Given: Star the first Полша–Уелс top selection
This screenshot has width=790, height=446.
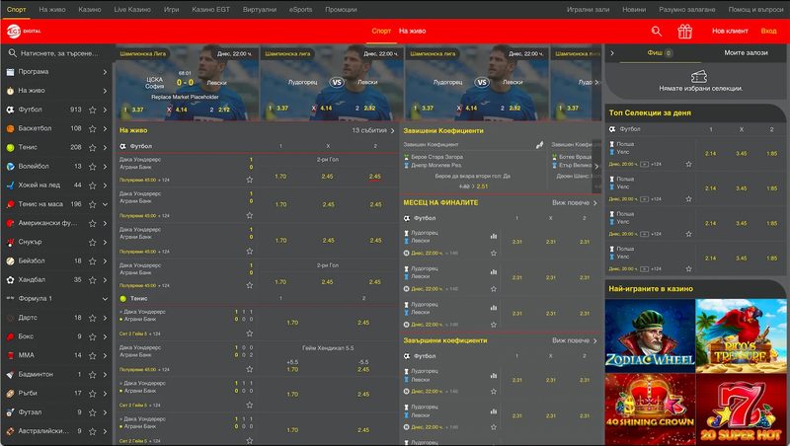Looking at the screenshot, I should (x=688, y=164).
